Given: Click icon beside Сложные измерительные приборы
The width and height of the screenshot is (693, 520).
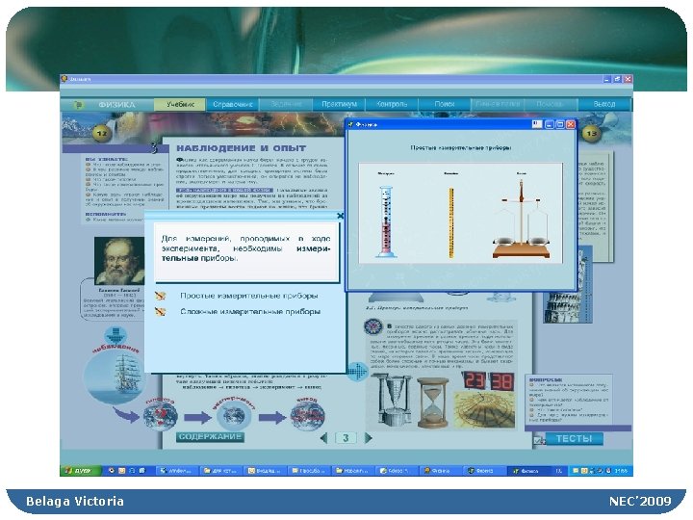Looking at the screenshot, I should [161, 312].
